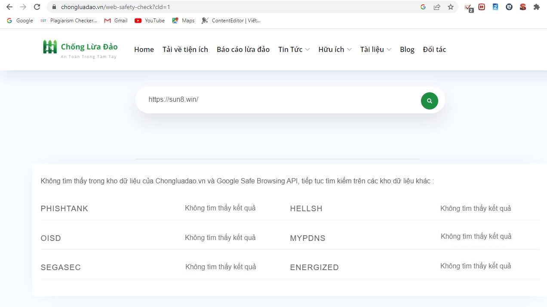Reload the page with the refresh icon
This screenshot has height=307, width=547.
37,7
